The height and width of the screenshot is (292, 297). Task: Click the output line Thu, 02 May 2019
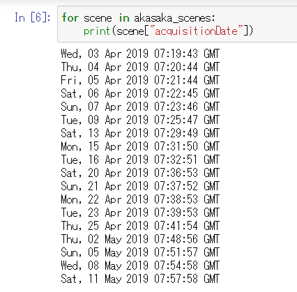[140, 239]
